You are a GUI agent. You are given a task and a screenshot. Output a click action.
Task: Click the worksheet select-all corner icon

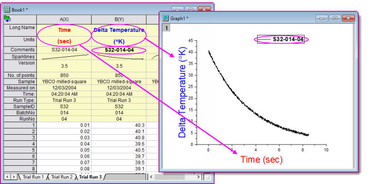7,19
